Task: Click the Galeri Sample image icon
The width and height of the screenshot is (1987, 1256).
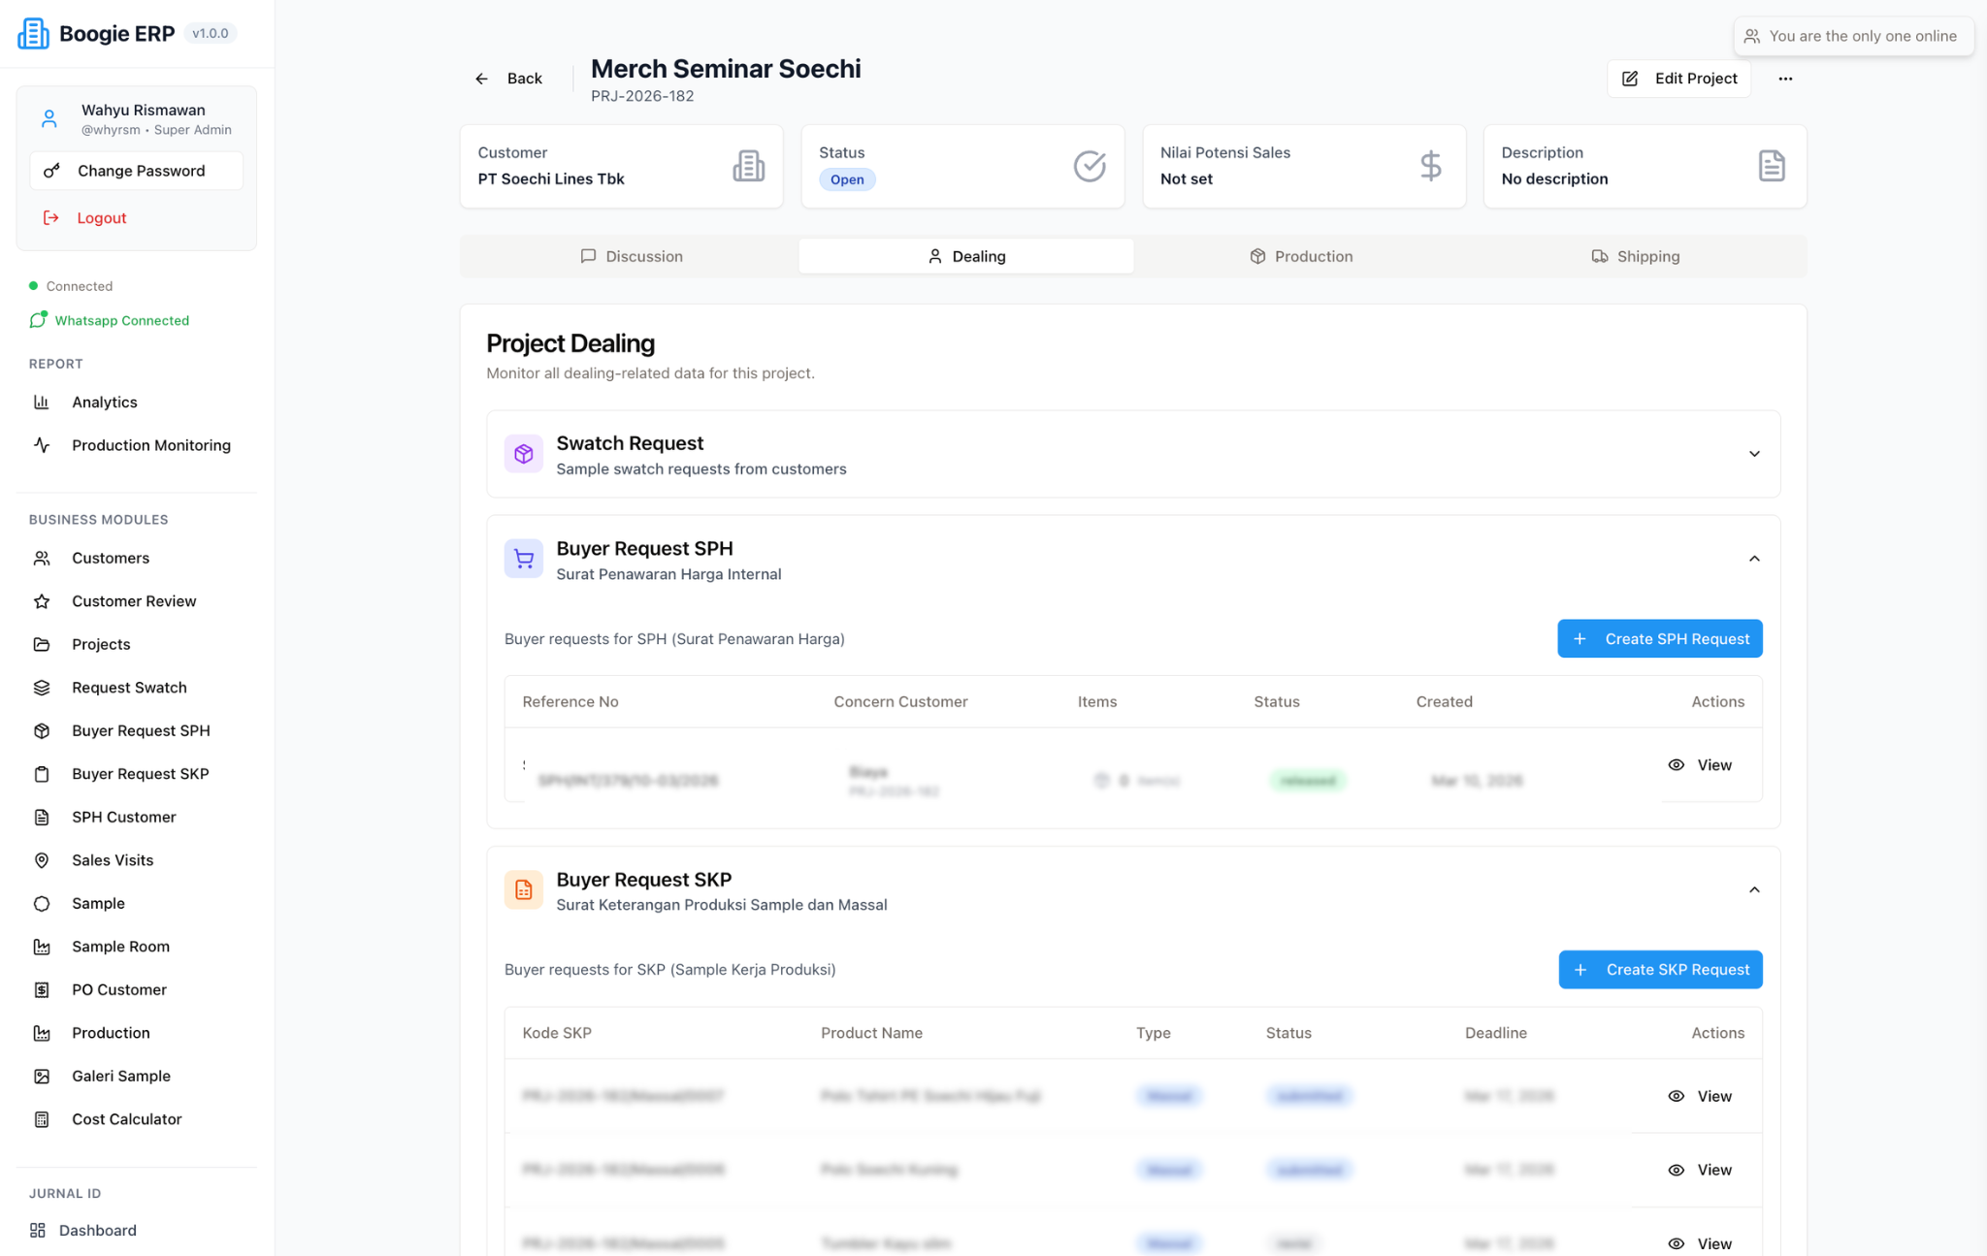Action: pos(42,1076)
